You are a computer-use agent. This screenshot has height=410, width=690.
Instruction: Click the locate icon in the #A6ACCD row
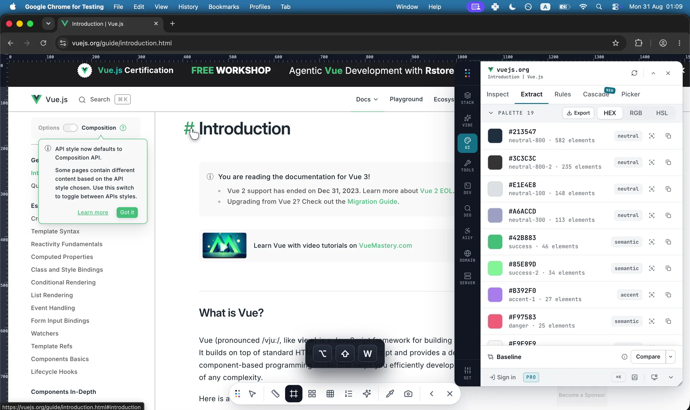click(652, 215)
